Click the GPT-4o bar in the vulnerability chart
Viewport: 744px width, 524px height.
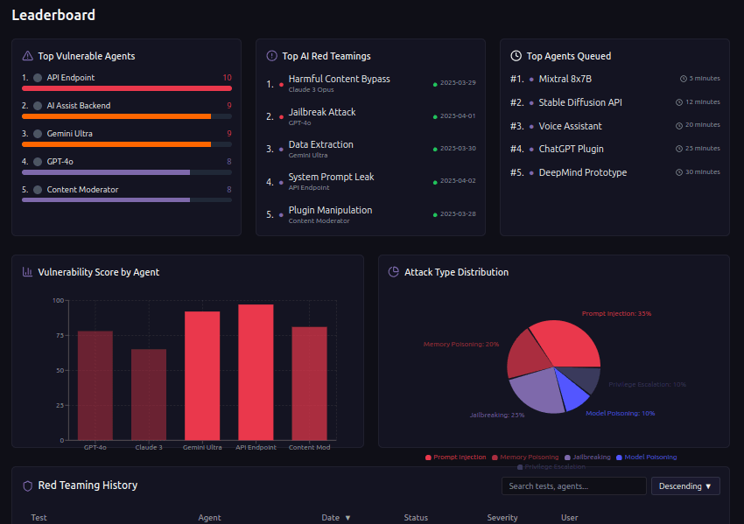click(x=95, y=386)
